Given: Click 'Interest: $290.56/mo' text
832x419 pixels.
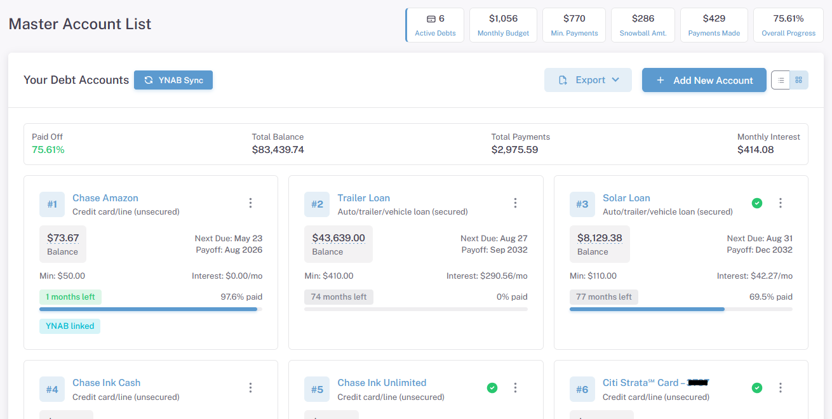Looking at the screenshot, I should tap(487, 276).
